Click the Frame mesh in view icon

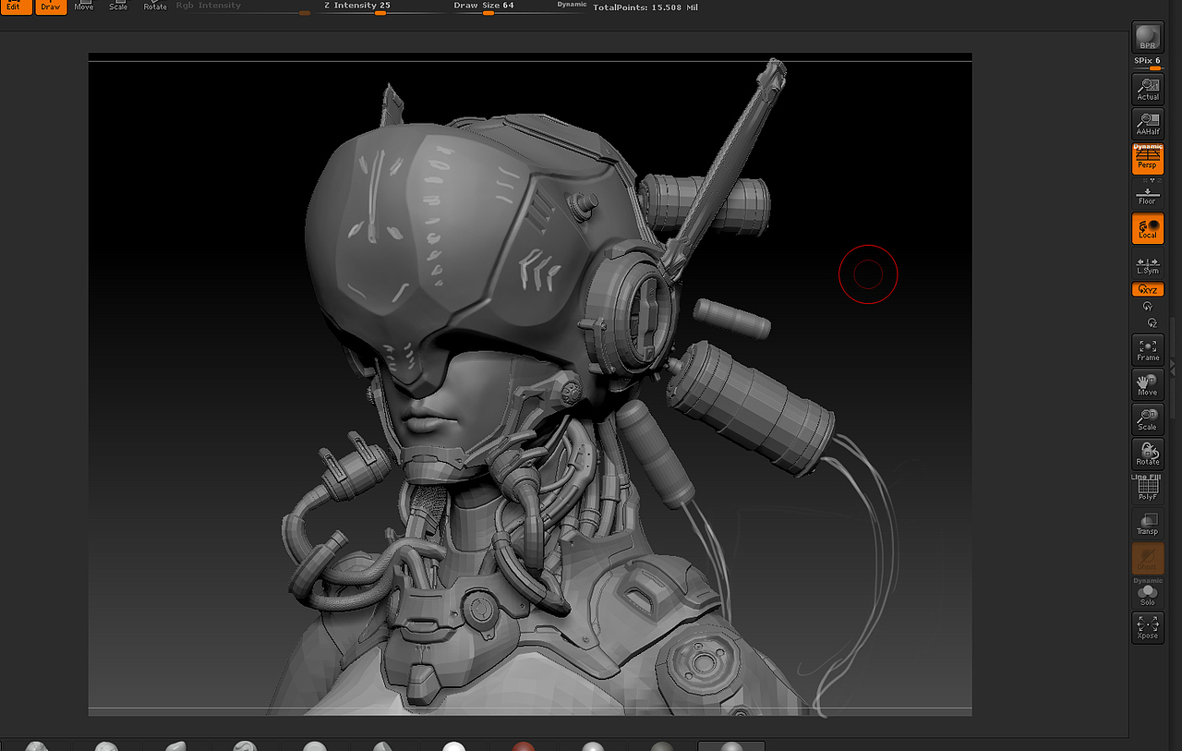1148,350
